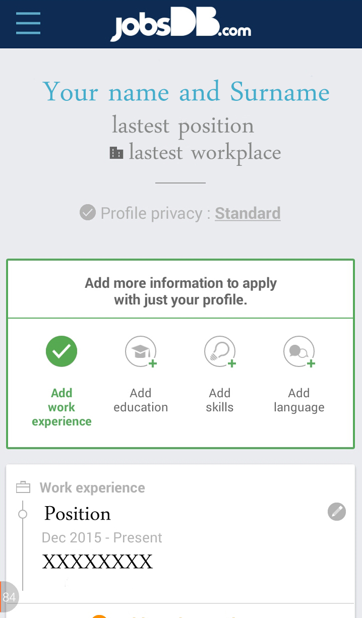The height and width of the screenshot is (618, 362).
Task: Tap the "Your name and Surname" heading
Action: (x=186, y=92)
